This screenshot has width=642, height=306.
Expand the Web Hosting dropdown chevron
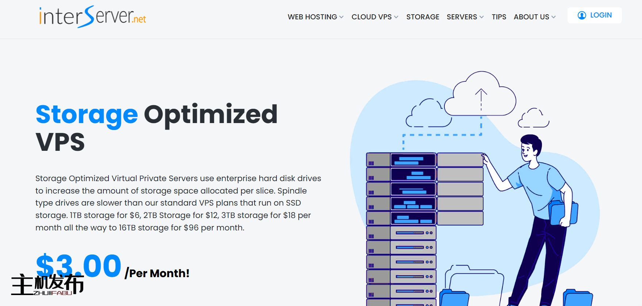pyautogui.click(x=341, y=17)
